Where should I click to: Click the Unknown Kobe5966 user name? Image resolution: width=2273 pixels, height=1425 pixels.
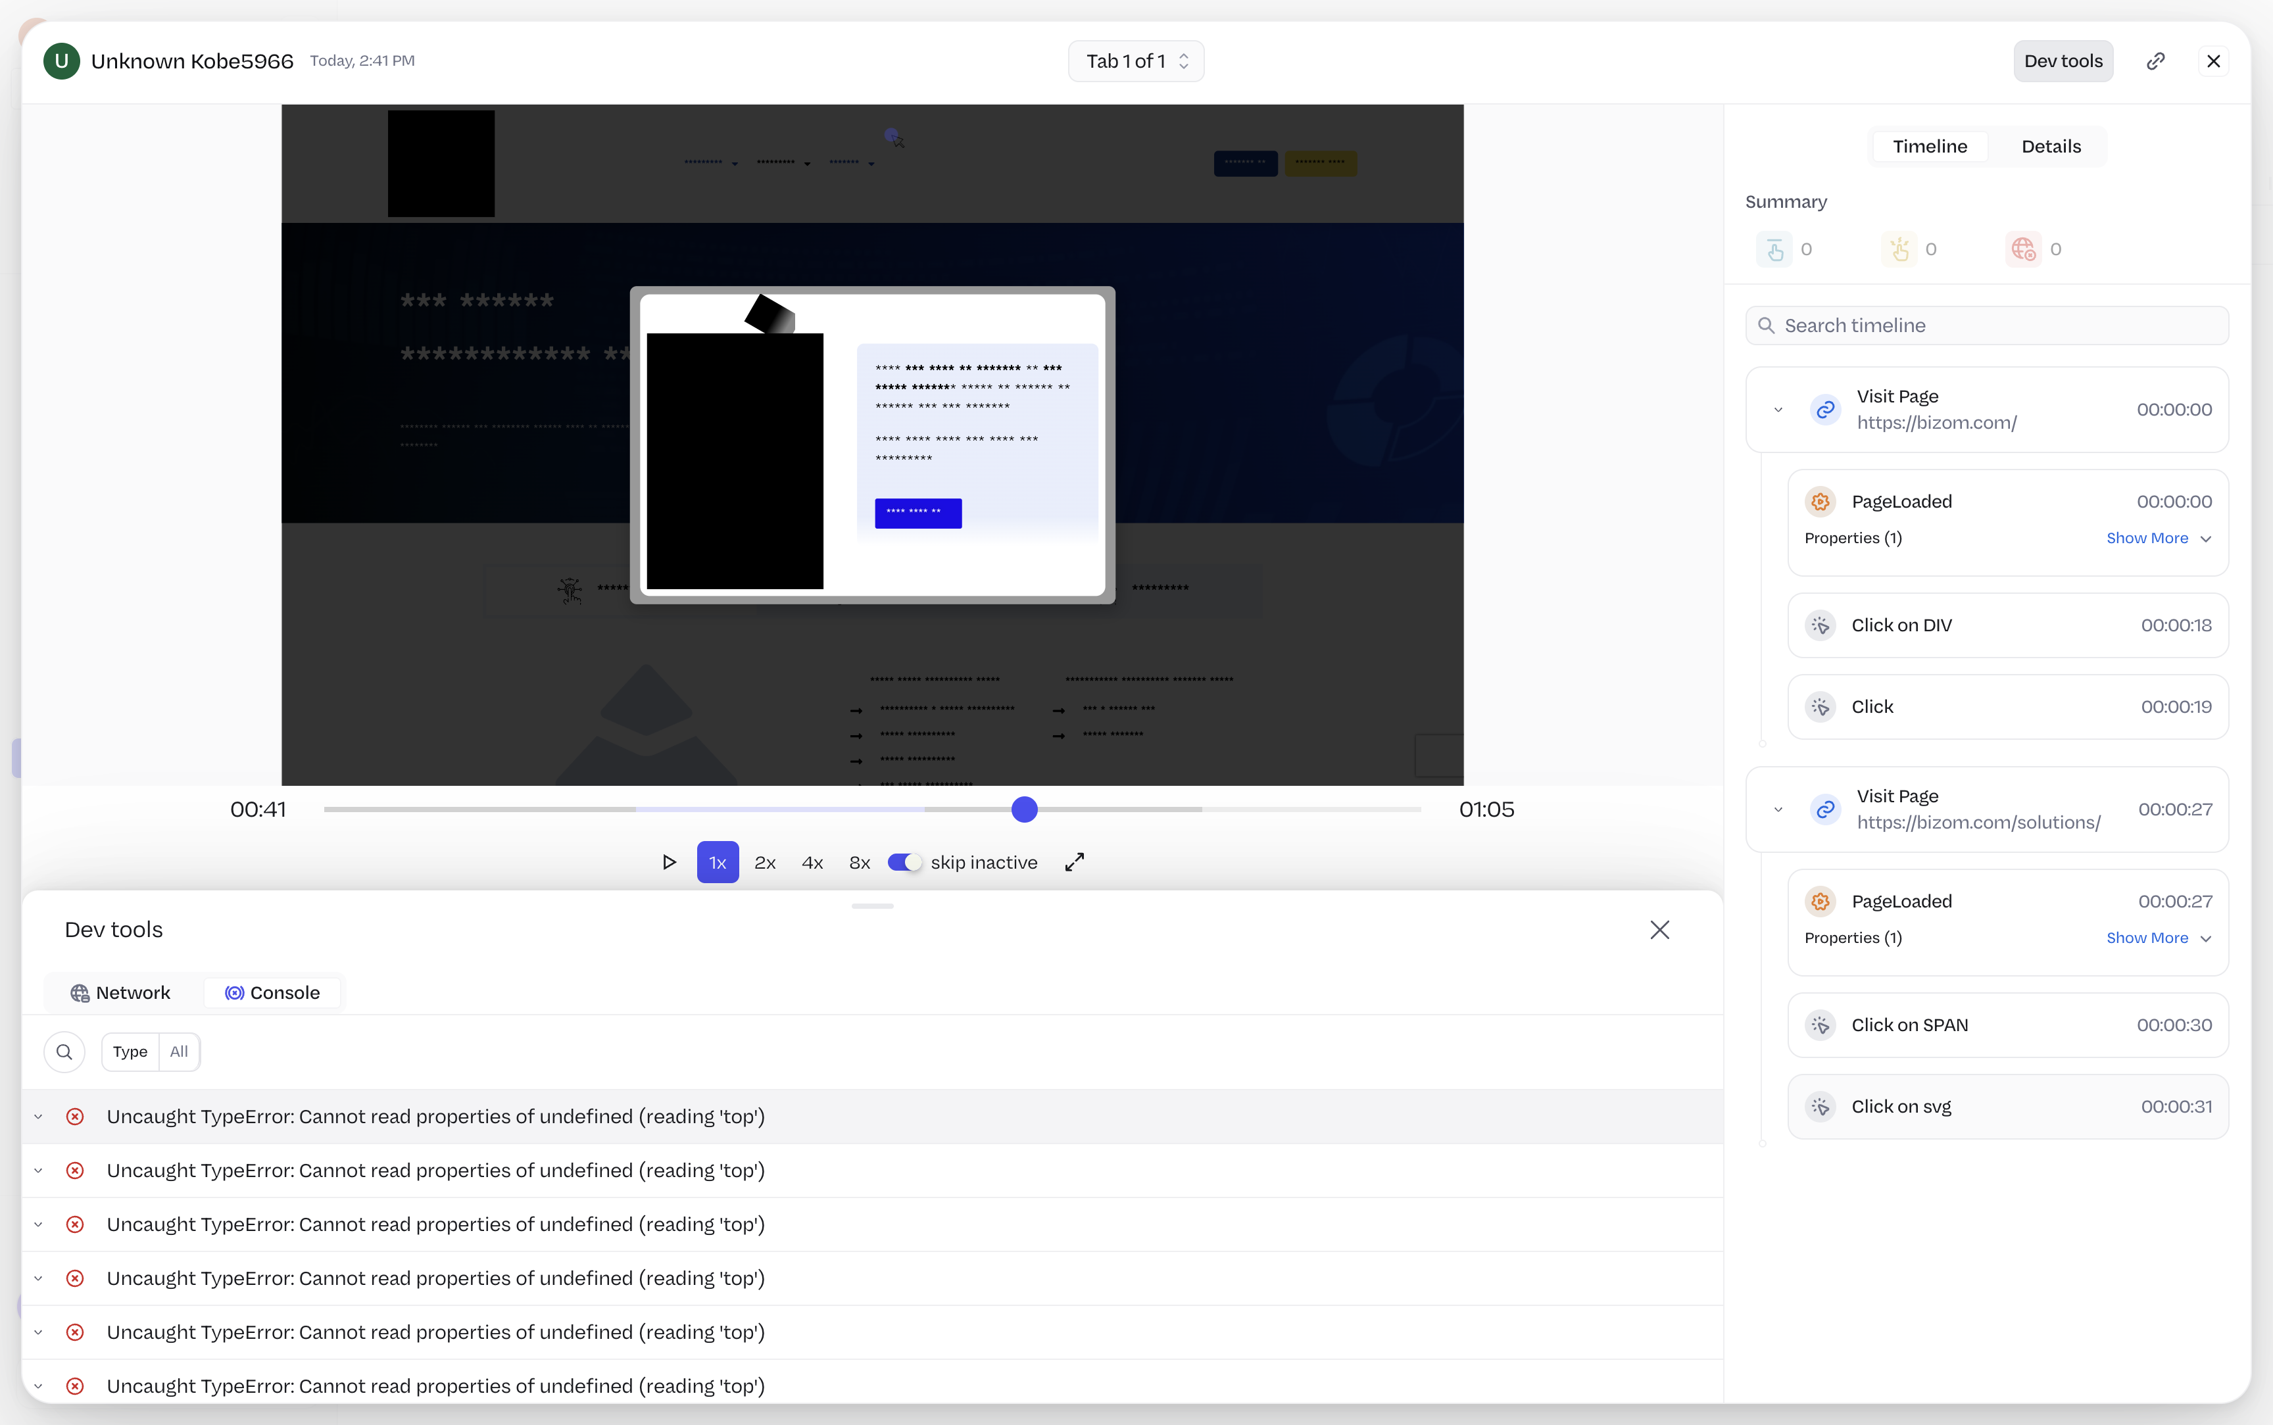click(192, 61)
